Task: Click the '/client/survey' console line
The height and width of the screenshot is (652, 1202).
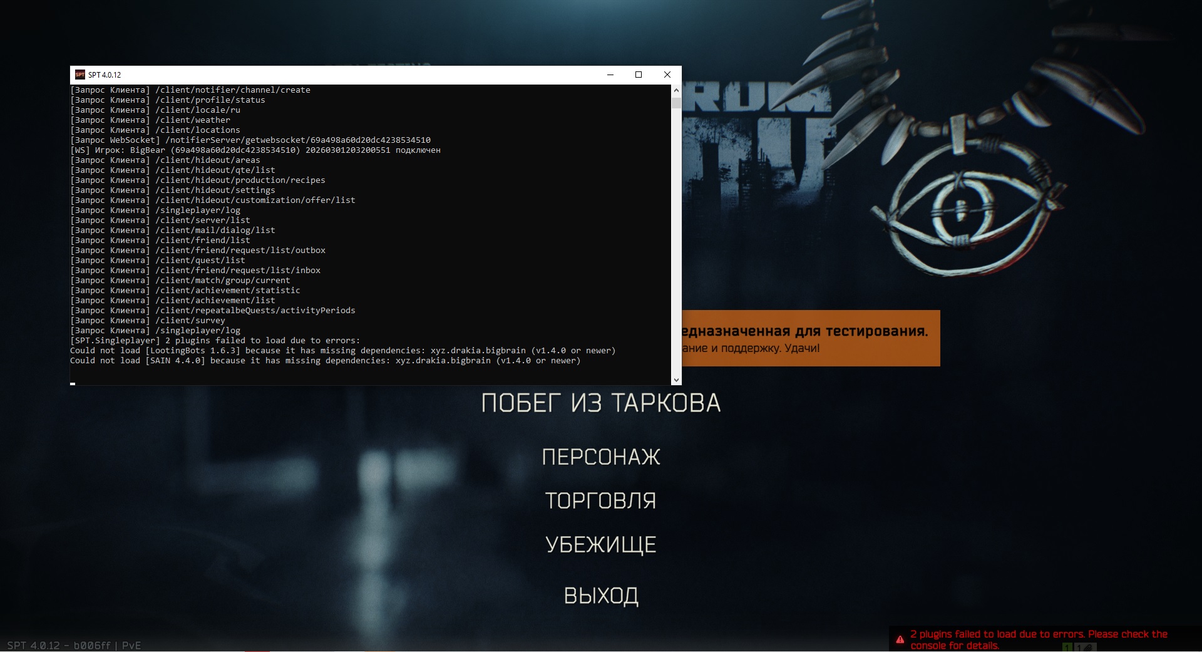Action: (x=148, y=321)
